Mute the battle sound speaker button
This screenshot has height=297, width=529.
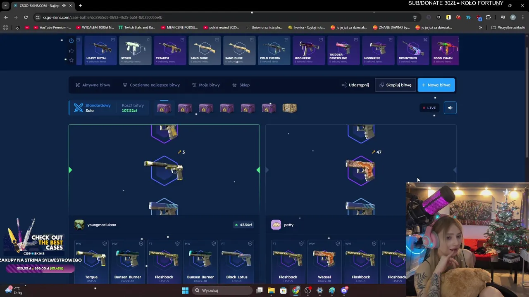(450, 108)
